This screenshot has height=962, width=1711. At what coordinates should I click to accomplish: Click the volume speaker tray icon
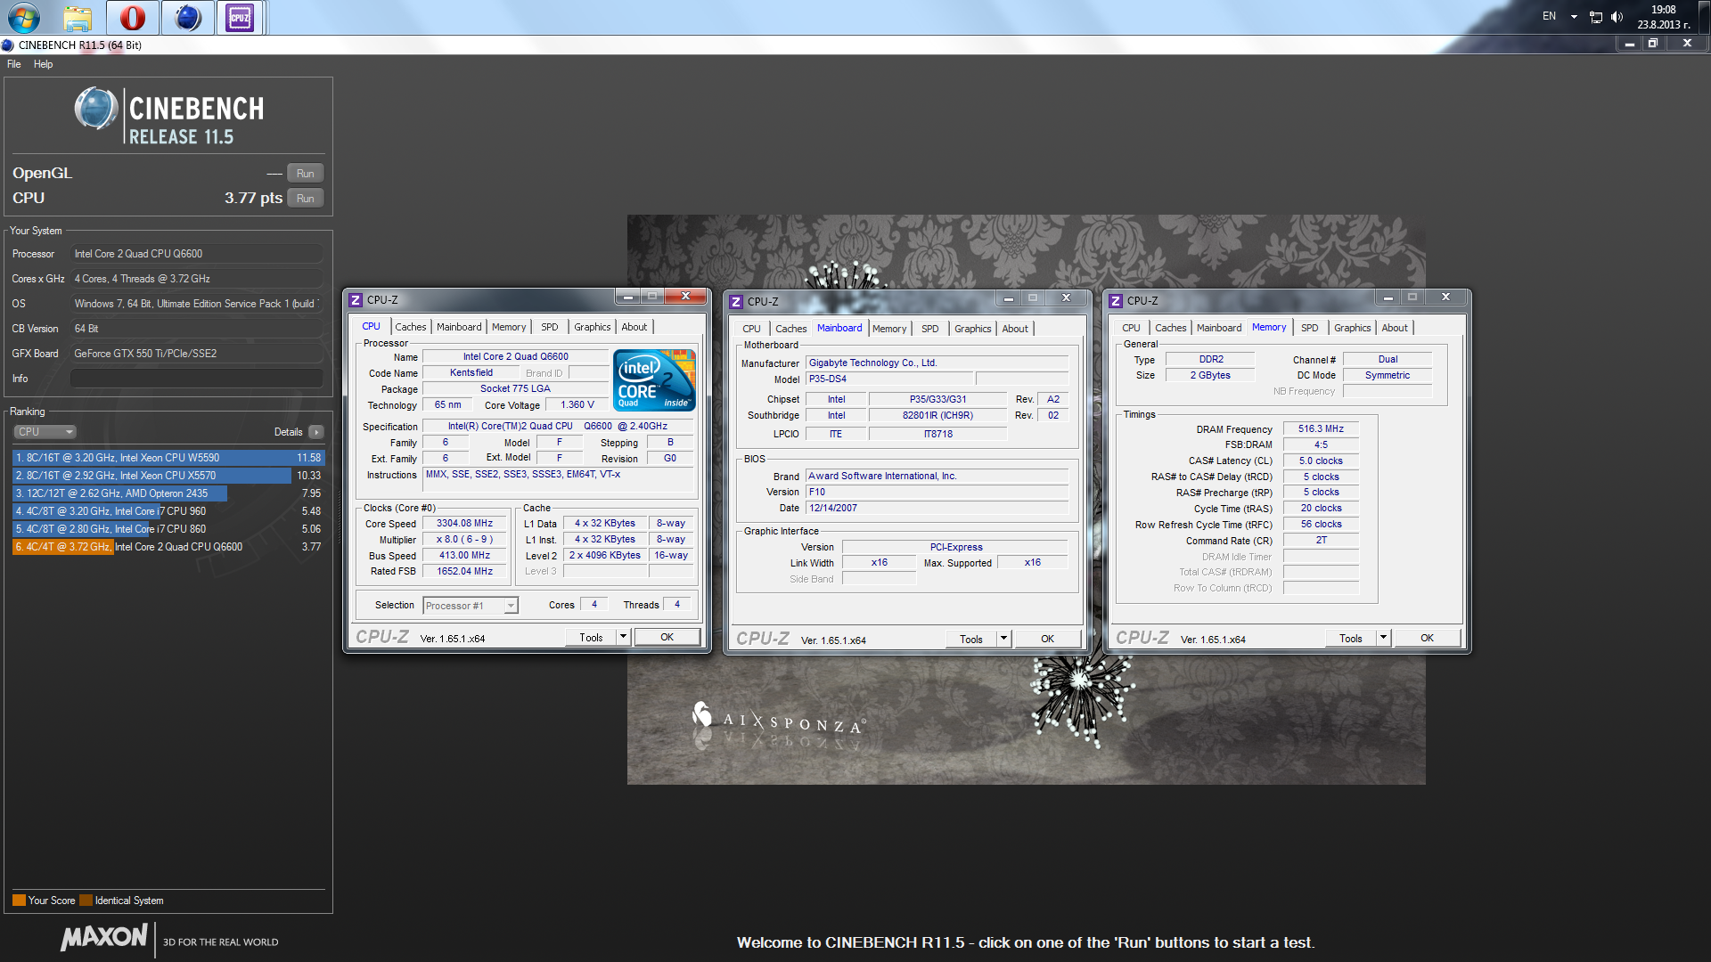tap(1617, 17)
